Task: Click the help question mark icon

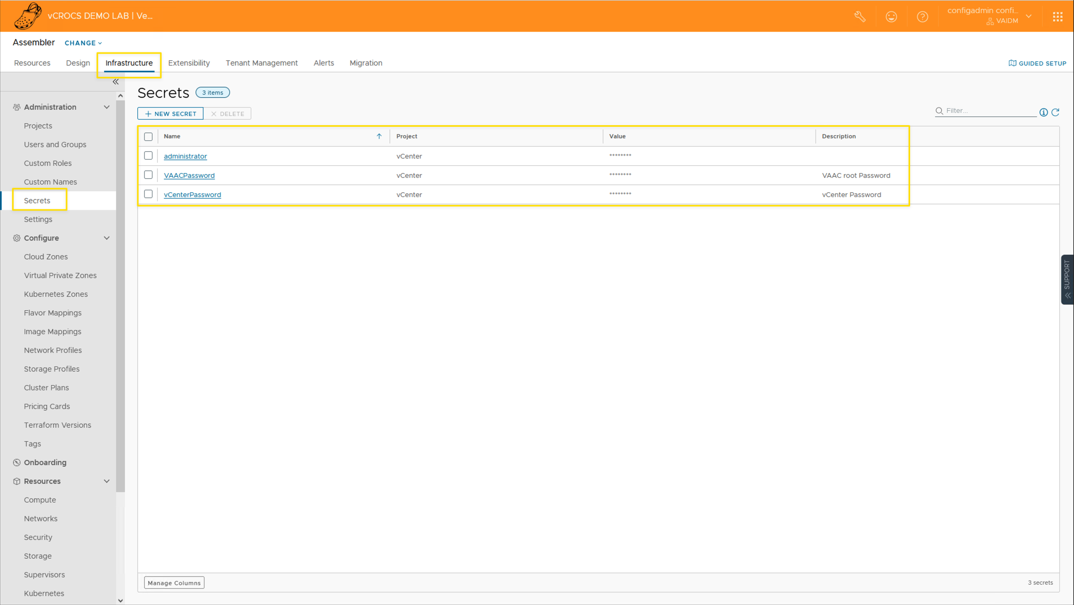Action: pos(922,17)
